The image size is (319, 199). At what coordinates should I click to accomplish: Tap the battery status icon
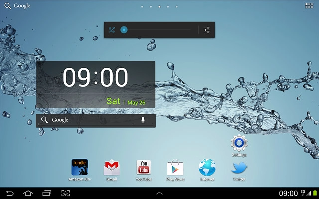[x=315, y=193]
